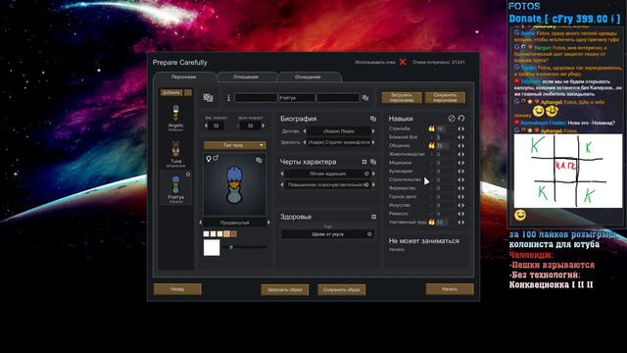Image resolution: width=627 pixels, height=353 pixels.
Task: Switch Детство backstory to the previous option
Action: point(305,131)
